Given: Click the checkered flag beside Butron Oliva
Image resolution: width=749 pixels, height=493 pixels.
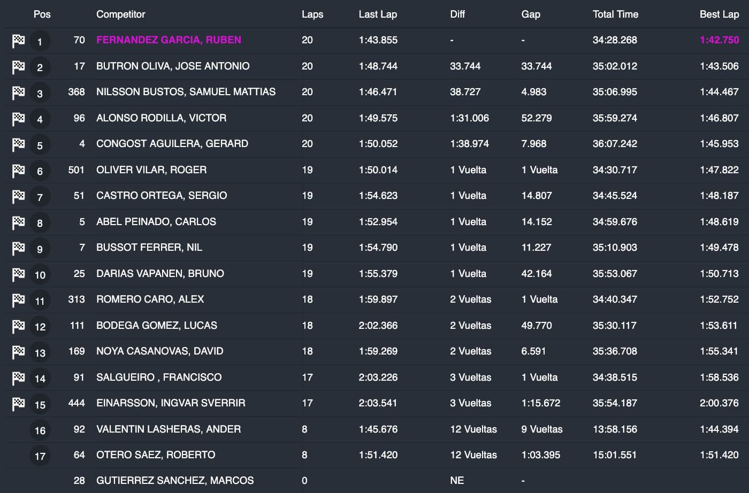Looking at the screenshot, I should 19,67.
